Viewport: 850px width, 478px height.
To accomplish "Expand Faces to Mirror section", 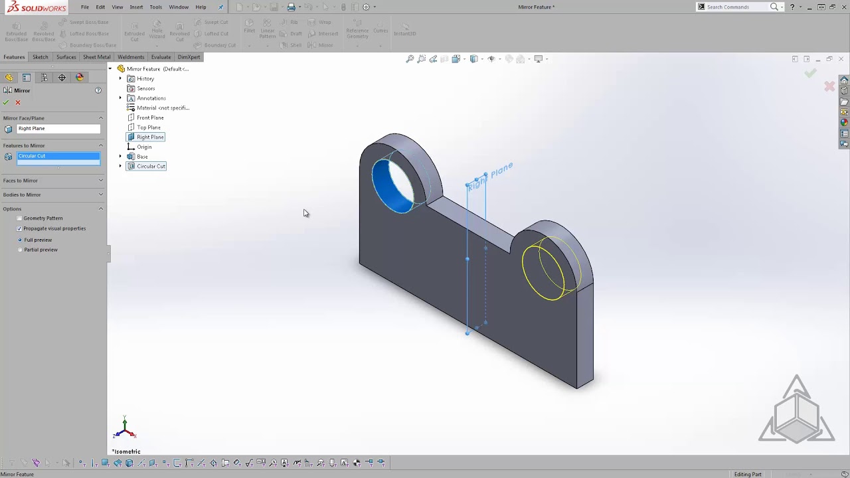I will point(101,181).
